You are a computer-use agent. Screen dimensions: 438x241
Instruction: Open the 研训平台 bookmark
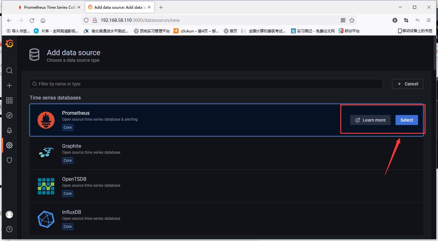point(349,31)
